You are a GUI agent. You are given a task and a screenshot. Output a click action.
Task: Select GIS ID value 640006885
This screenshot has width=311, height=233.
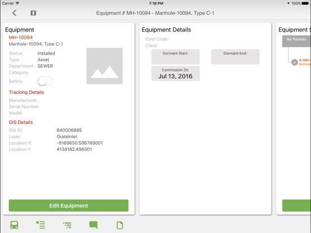tap(69, 130)
